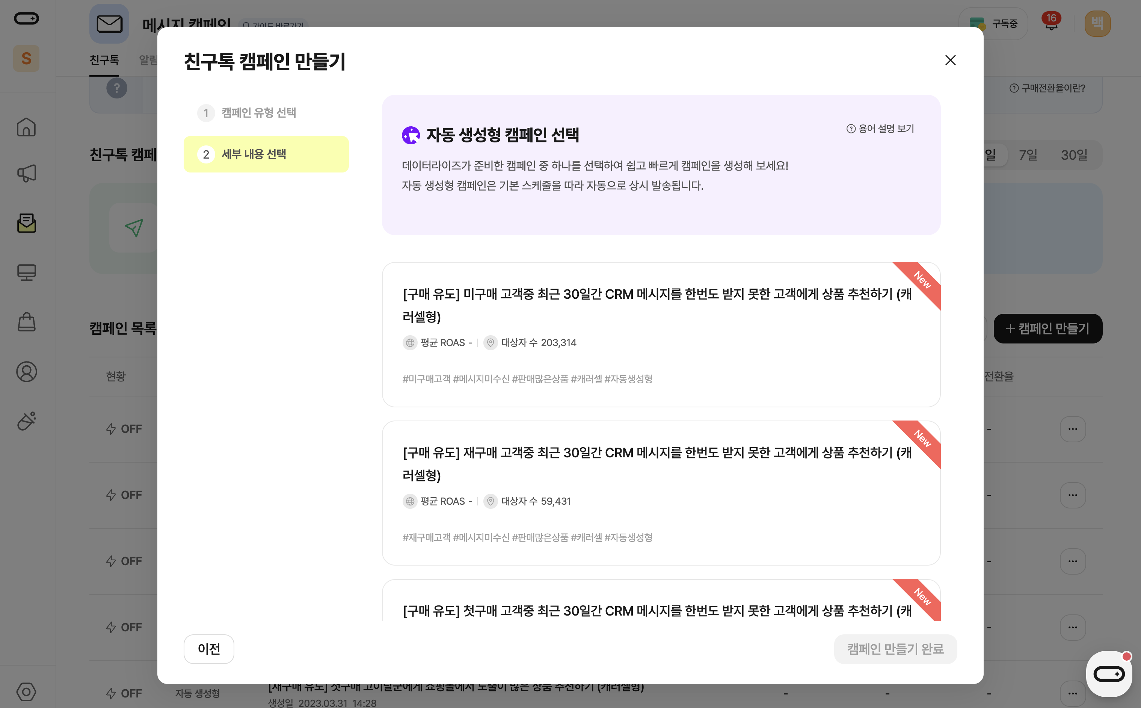Open the first campaign row options menu (...)
The width and height of the screenshot is (1141, 708).
point(1073,428)
